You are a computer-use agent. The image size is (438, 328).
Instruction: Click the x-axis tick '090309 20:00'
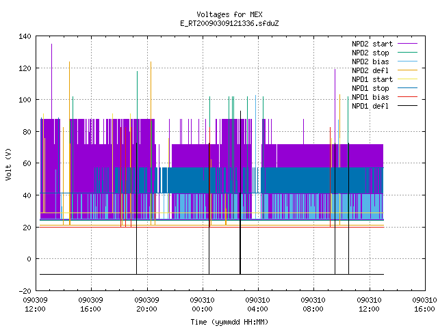pyautogui.click(x=146, y=305)
